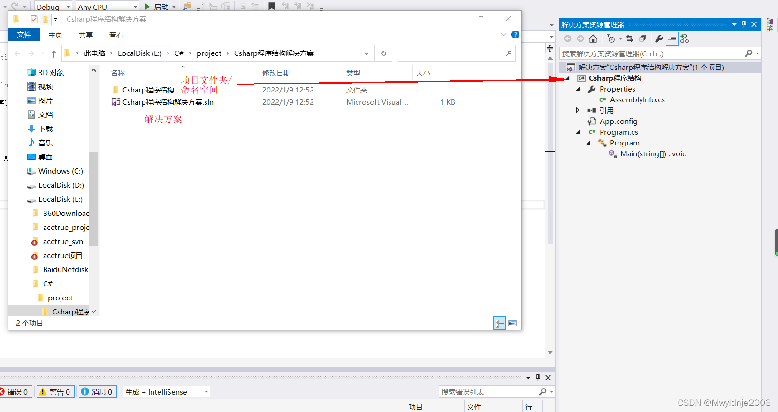Expand the File Explorer ribbon chevron
This screenshot has height=412, width=778.
503,34
